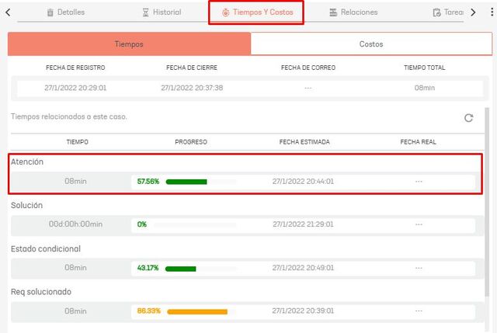Open the Relaciones tab

[x=353, y=12]
